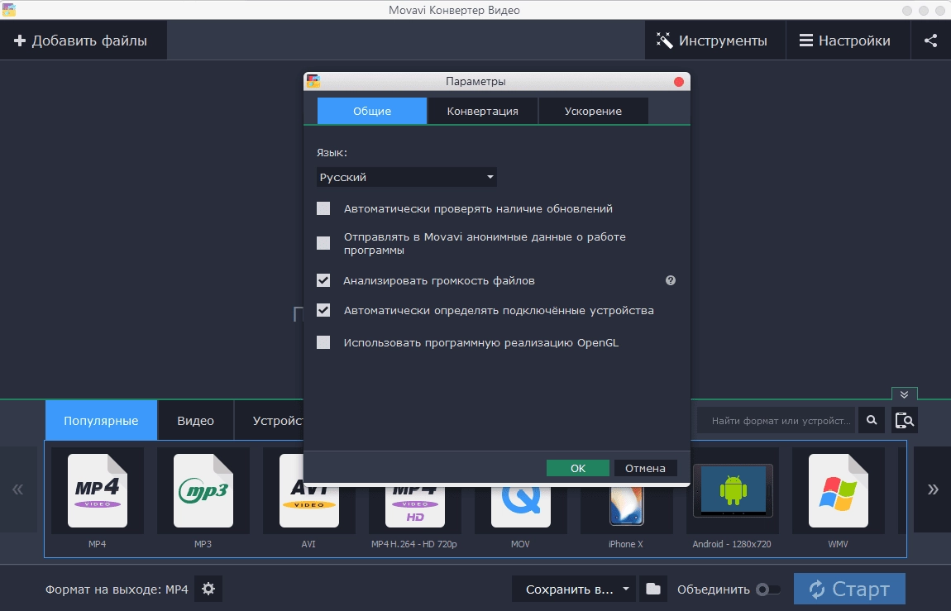Uncheck Анализировать громкость файлов
Image resolution: width=951 pixels, height=611 pixels.
pyautogui.click(x=323, y=280)
